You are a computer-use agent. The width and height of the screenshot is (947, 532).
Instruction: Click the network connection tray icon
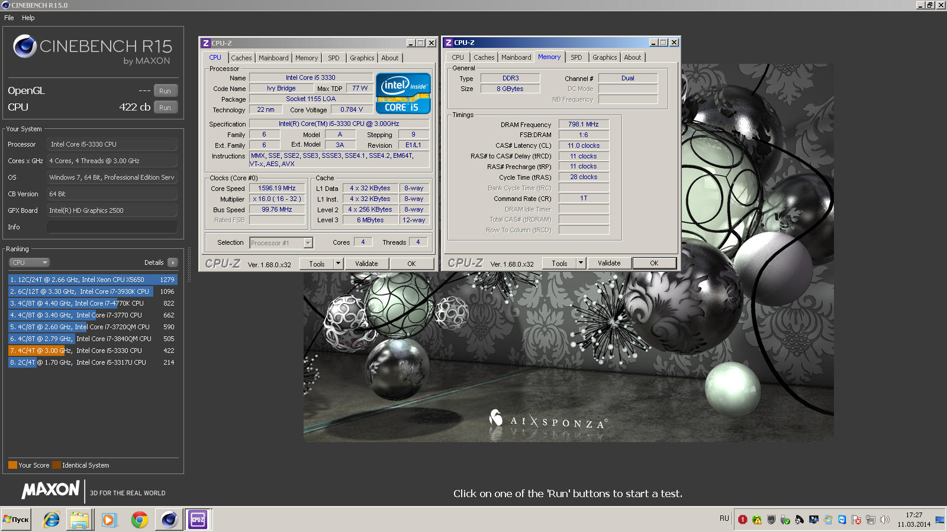pos(871,520)
